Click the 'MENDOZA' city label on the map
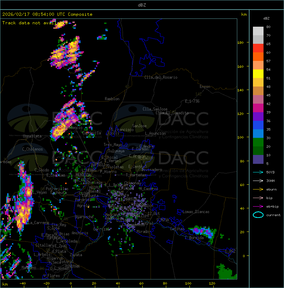The width and height of the screenshot is (284, 288). tap(83, 174)
